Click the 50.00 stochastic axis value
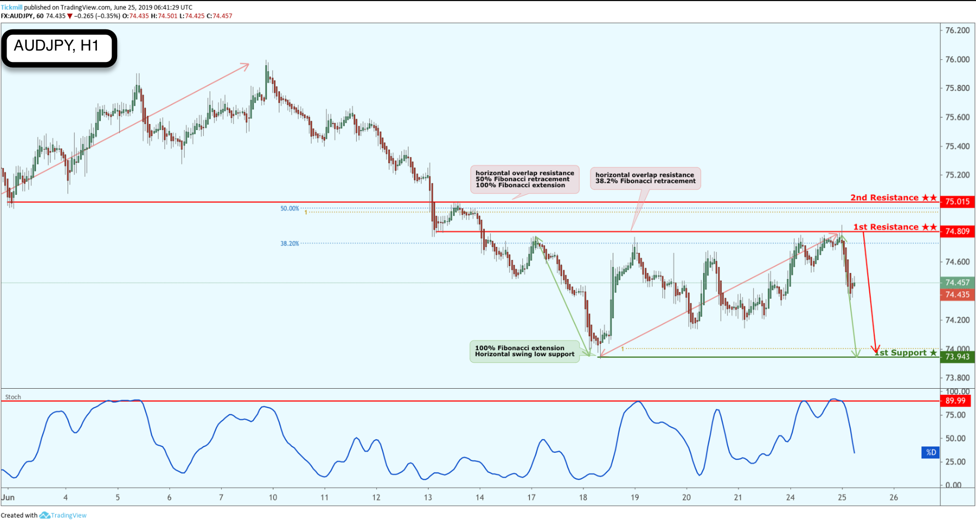This screenshot has height=523, width=976. click(x=955, y=438)
